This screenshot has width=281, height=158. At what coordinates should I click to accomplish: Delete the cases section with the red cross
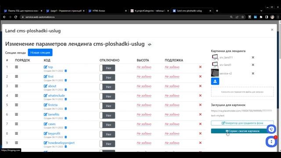click(200, 124)
